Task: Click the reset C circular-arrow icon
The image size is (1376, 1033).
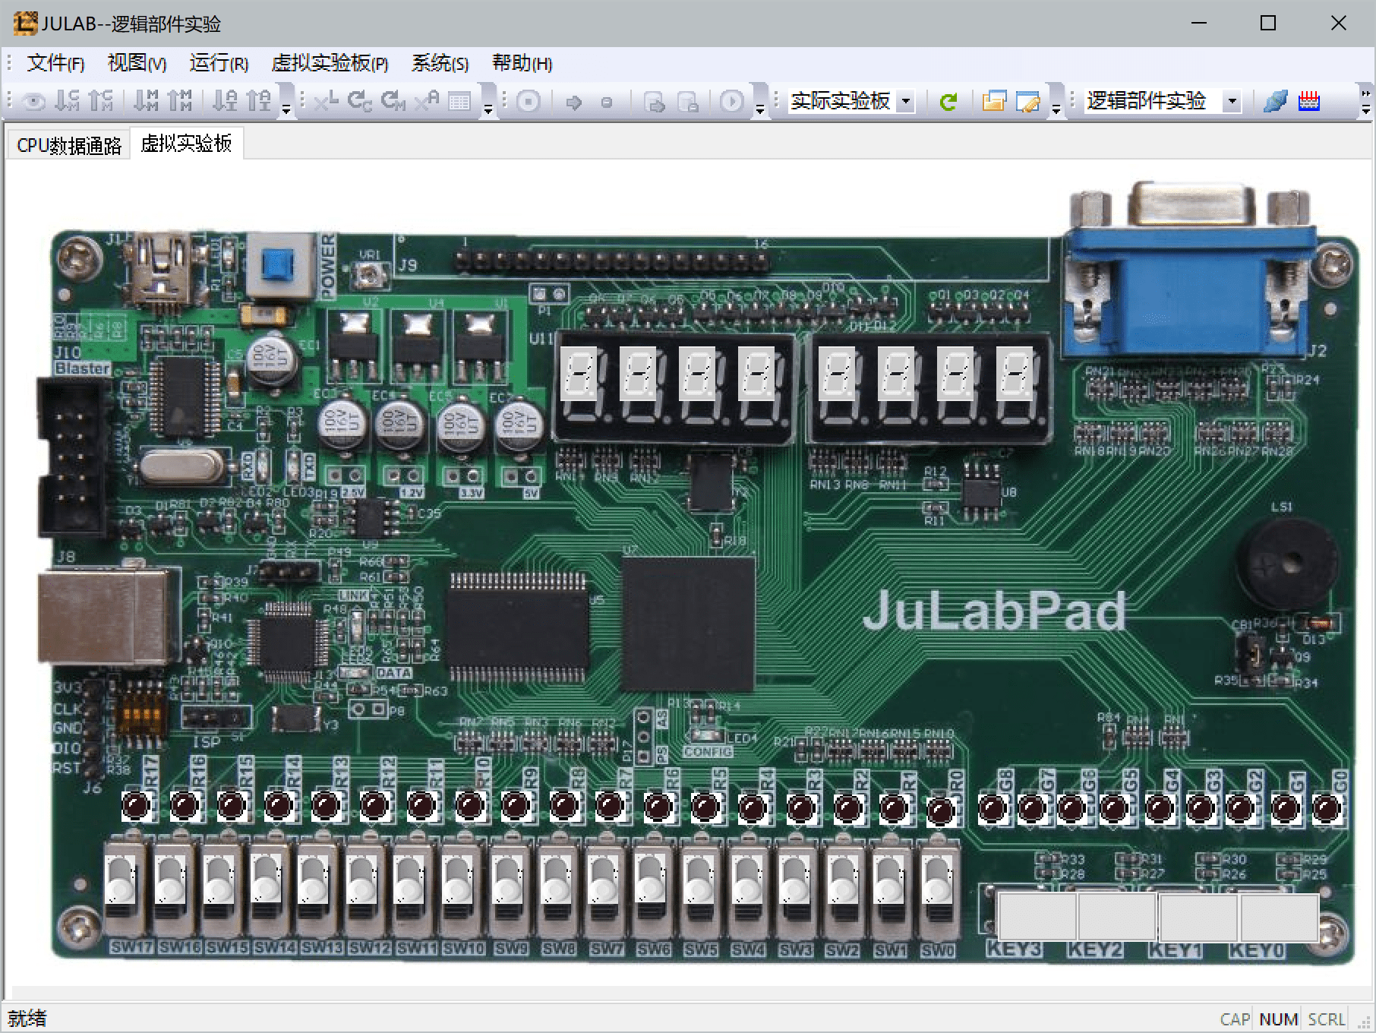Action: click(359, 101)
